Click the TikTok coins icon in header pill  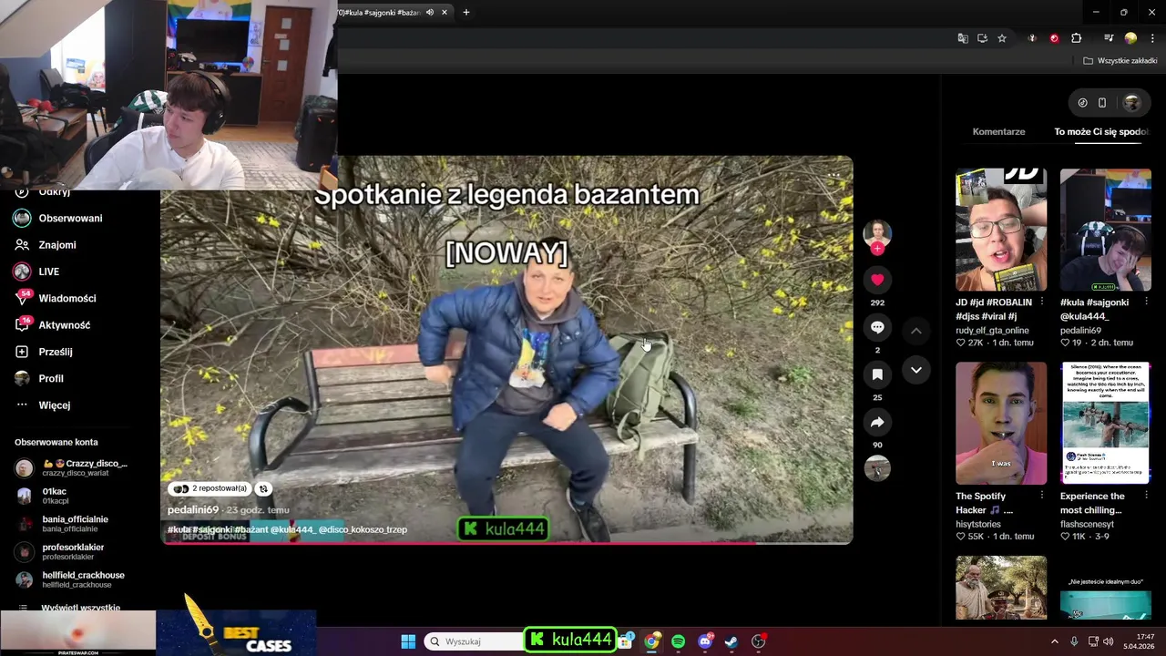[1082, 103]
